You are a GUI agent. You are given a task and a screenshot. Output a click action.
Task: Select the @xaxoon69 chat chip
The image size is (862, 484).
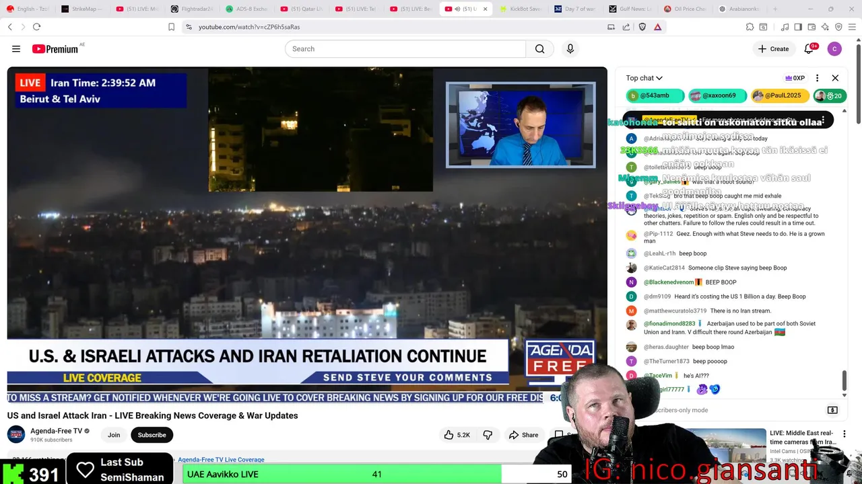(717, 95)
